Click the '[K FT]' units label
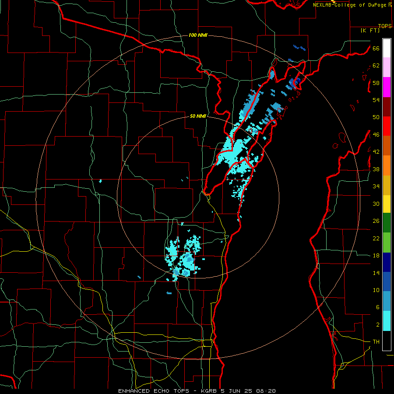The width and height of the screenshot is (394, 394). (370, 30)
